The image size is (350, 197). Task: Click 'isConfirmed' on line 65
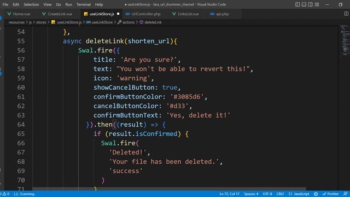[156, 134]
